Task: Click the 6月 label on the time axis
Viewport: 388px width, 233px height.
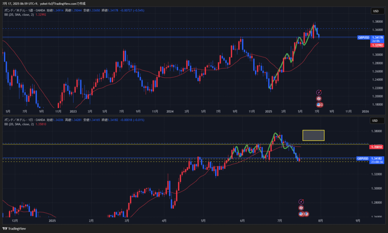Action: pyautogui.click(x=242, y=220)
